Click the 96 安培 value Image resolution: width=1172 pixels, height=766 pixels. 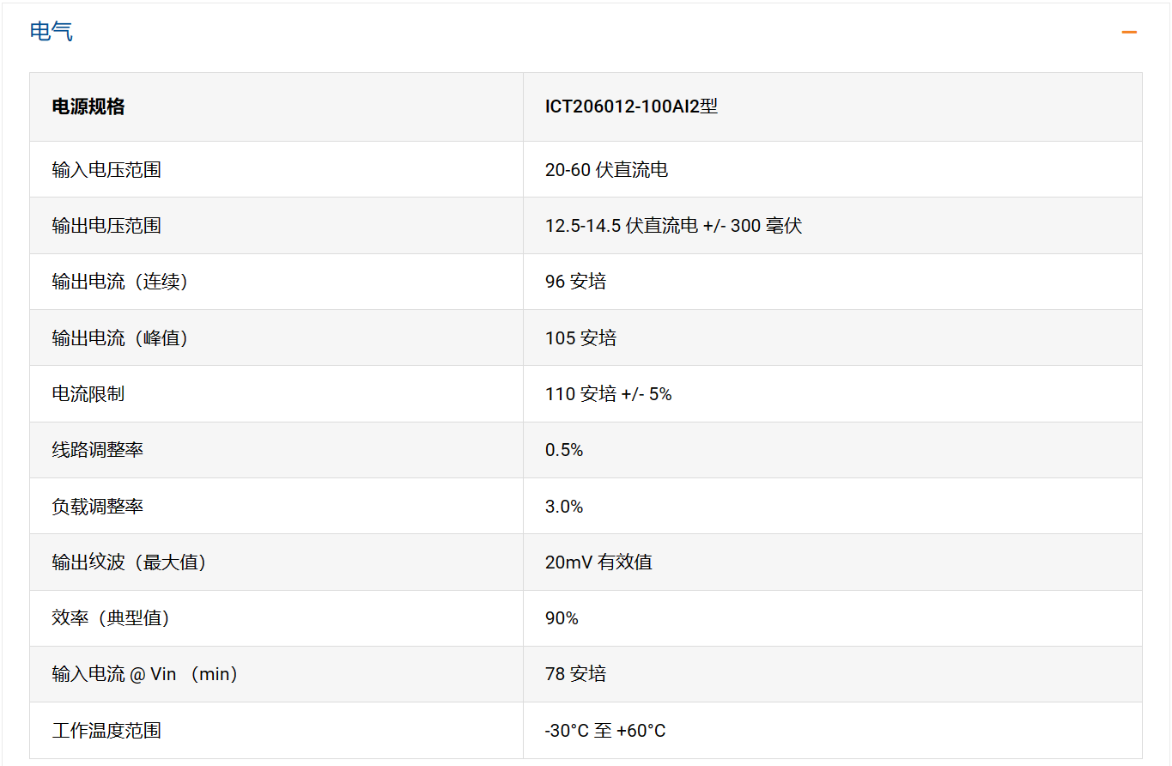(575, 282)
